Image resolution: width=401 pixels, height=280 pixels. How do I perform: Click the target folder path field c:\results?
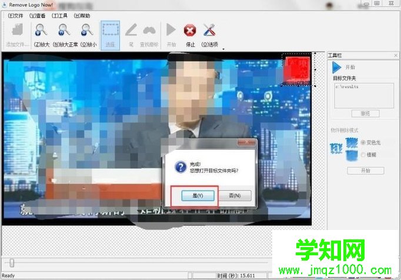pyautogui.click(x=364, y=95)
